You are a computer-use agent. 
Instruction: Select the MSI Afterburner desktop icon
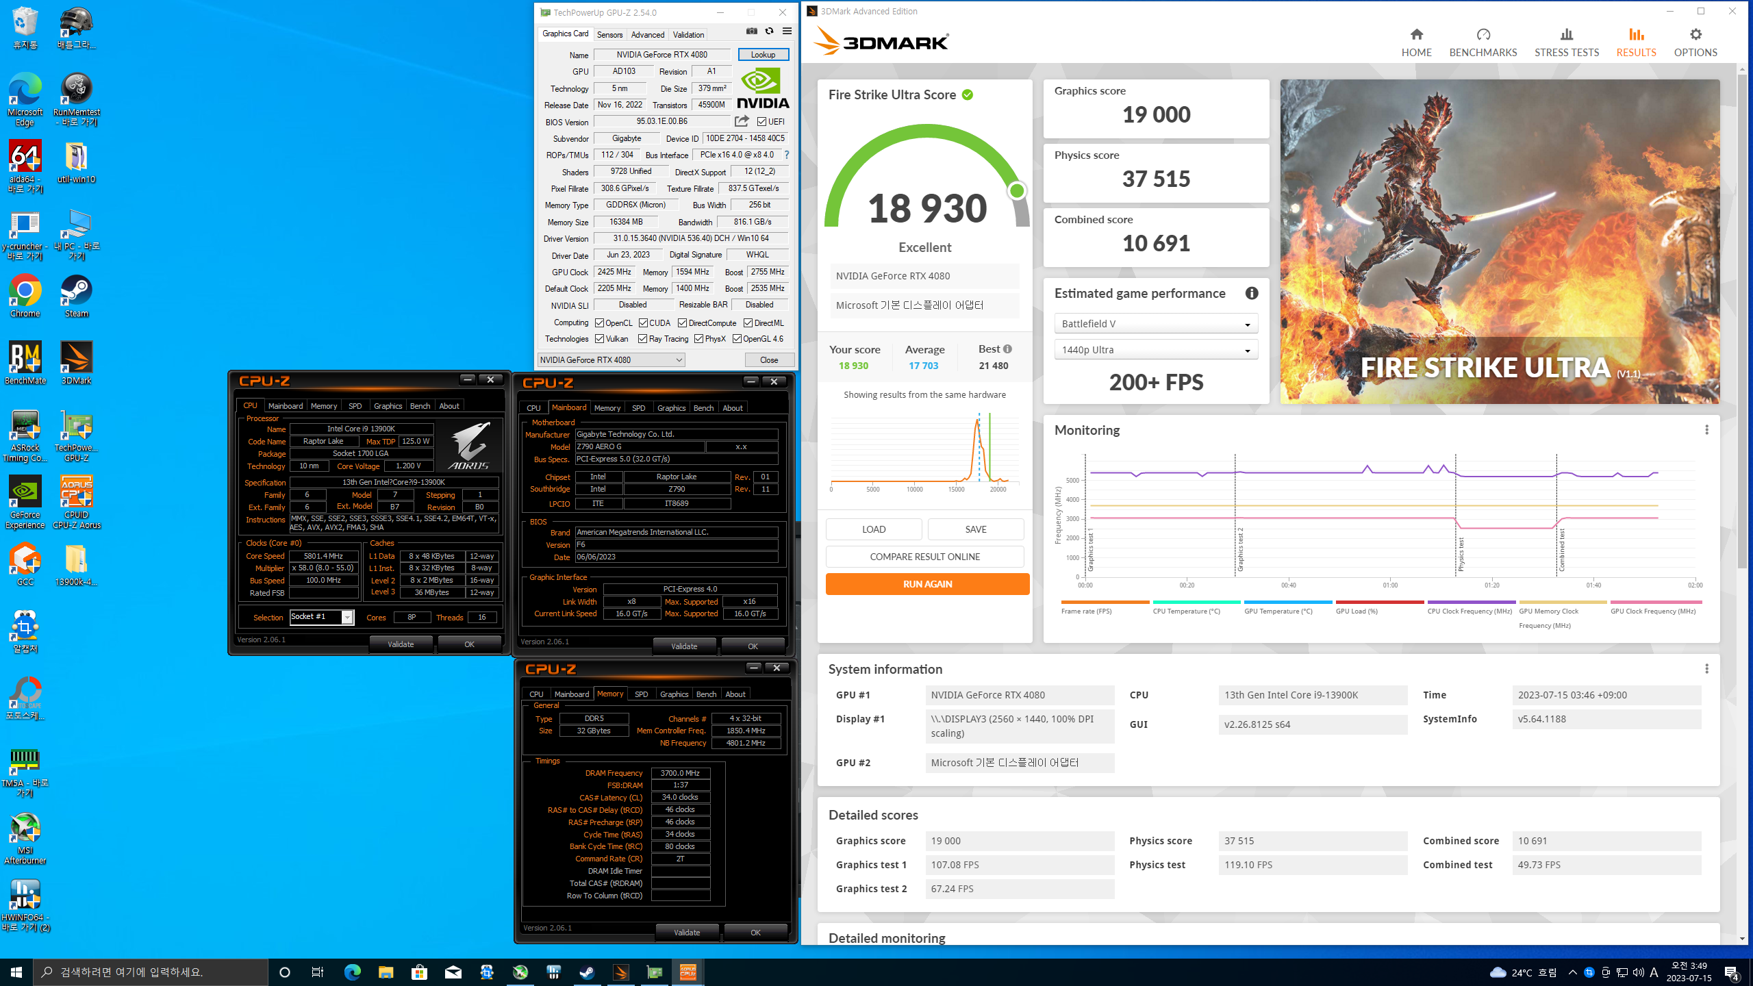point(25,839)
